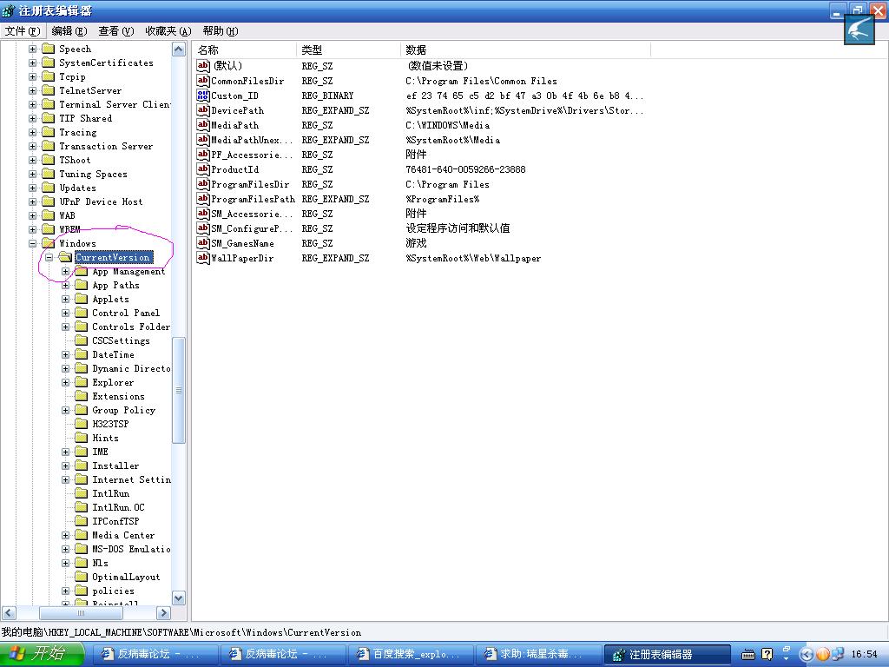The height and width of the screenshot is (667, 889).
Task: Select the Extensions subkey
Action: pyautogui.click(x=118, y=396)
